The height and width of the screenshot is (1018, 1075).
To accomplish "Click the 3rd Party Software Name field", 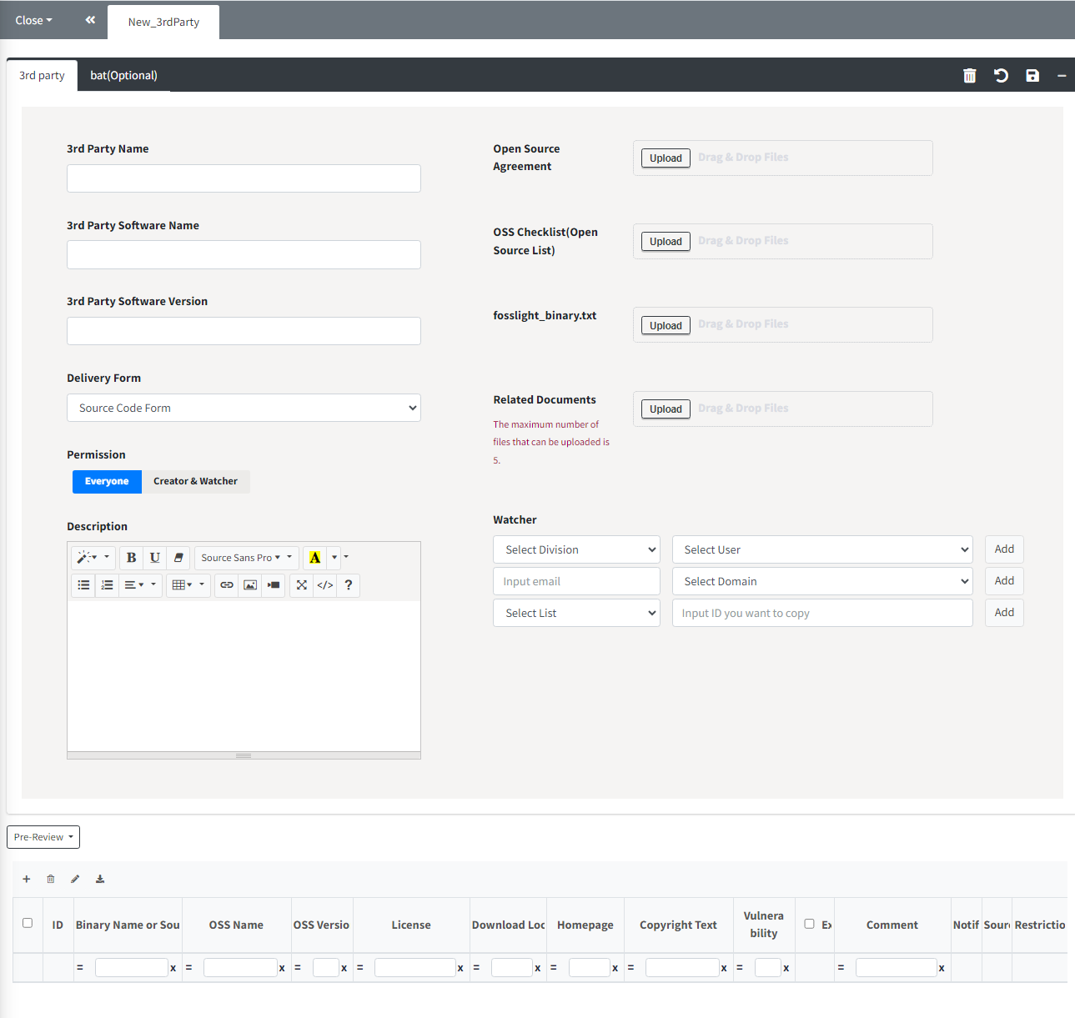I will tap(244, 255).
